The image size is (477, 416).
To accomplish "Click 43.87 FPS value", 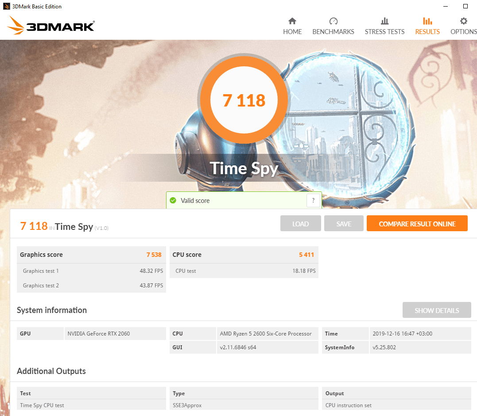I will (x=151, y=286).
